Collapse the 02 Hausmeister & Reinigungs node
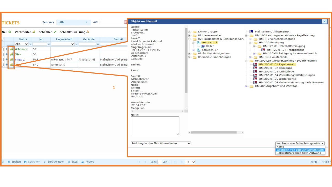Viewport: 332px width, 187px height. click(x=189, y=39)
